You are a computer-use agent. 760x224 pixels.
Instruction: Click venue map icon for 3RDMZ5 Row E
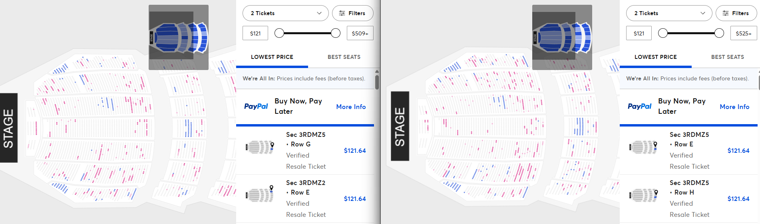point(644,147)
